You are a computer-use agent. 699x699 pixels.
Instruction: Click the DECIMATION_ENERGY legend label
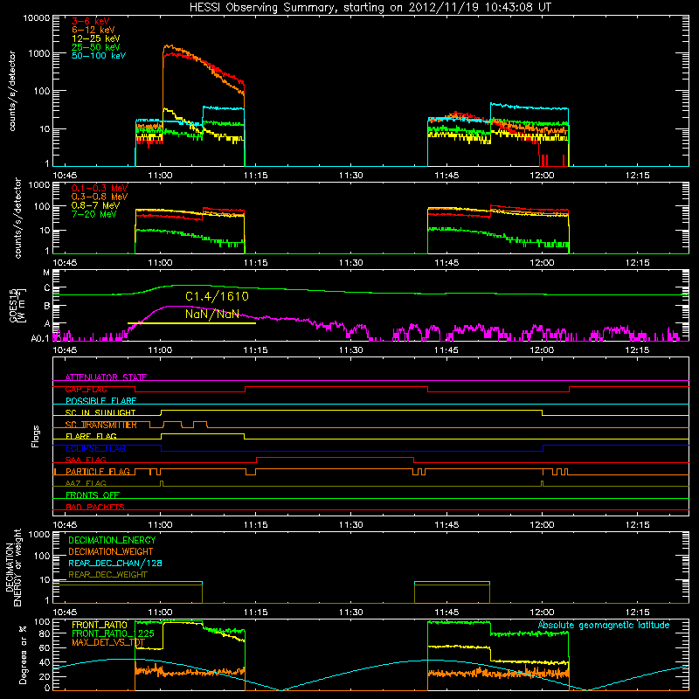click(x=112, y=540)
